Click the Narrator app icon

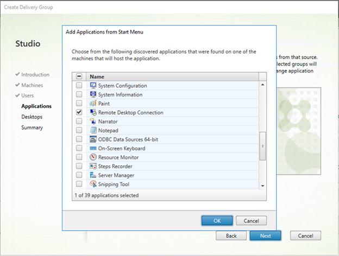pos(93,121)
